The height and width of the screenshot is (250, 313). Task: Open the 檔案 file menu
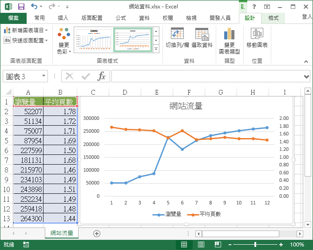[13, 18]
